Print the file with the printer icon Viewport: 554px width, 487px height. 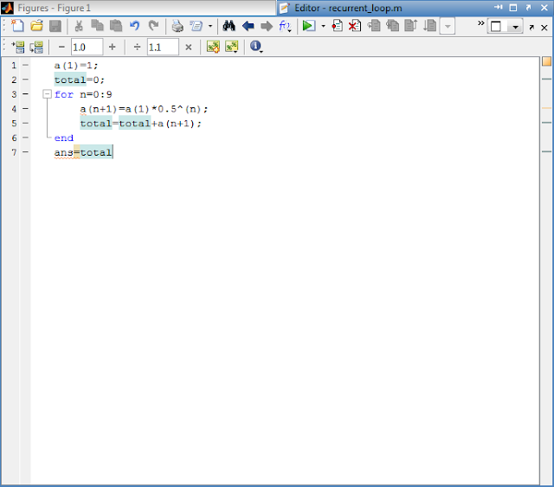coord(177,26)
